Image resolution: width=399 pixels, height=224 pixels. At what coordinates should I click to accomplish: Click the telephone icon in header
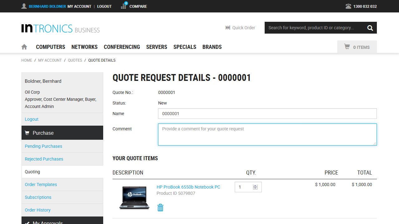pyautogui.click(x=348, y=6)
